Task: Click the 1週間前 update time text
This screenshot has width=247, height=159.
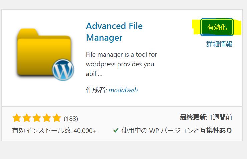Action: [221, 117]
